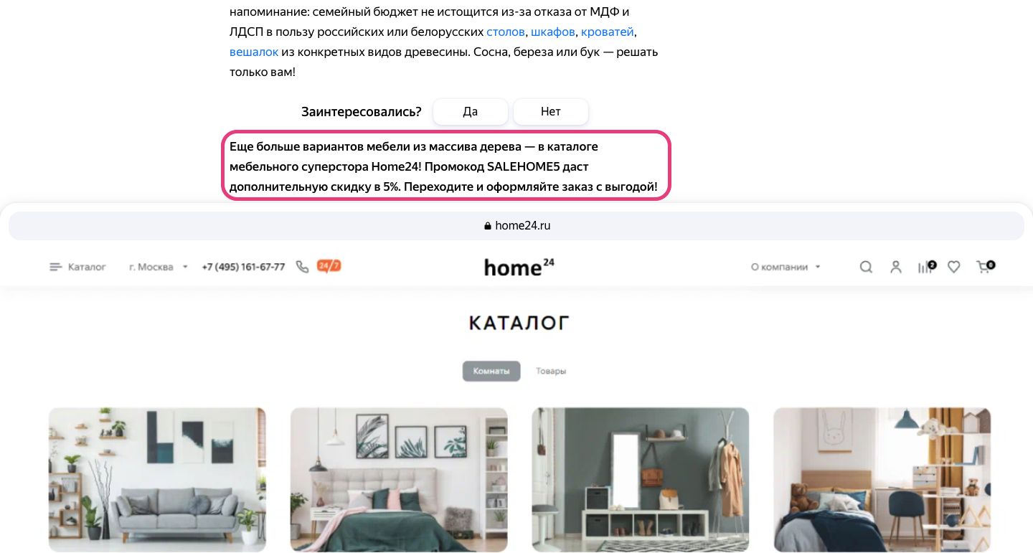1033x553 pixels.
Task: Answer Да to Заинтересовались
Action: point(471,112)
